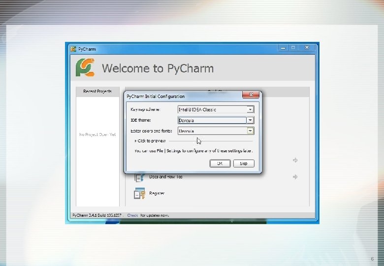Open the Docs and How-Tos entry label
Viewport: 384px width, 266px height.
click(166, 177)
